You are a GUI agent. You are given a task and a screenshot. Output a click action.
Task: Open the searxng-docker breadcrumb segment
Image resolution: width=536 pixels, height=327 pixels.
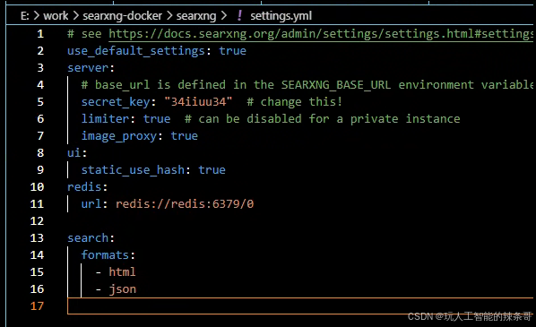pos(123,16)
